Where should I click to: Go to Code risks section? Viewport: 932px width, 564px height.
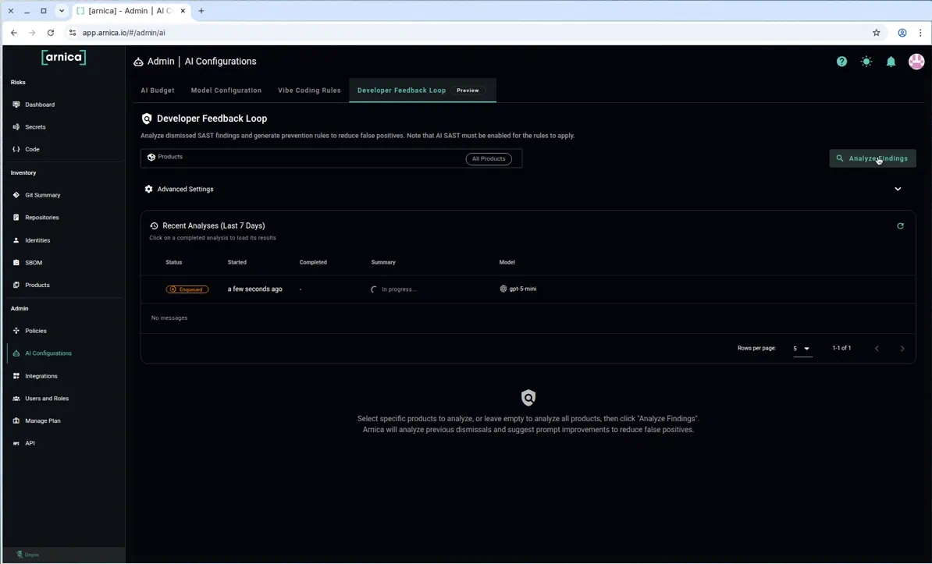(x=32, y=150)
